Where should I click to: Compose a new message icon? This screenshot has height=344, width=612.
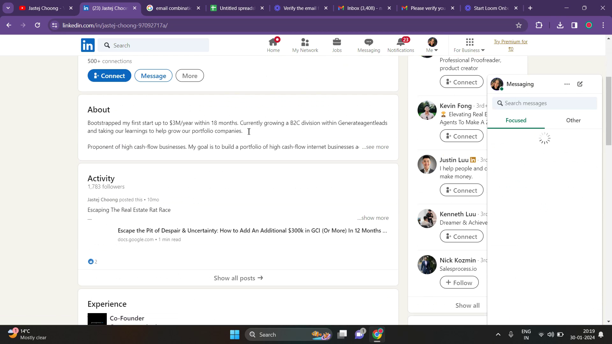click(x=580, y=84)
